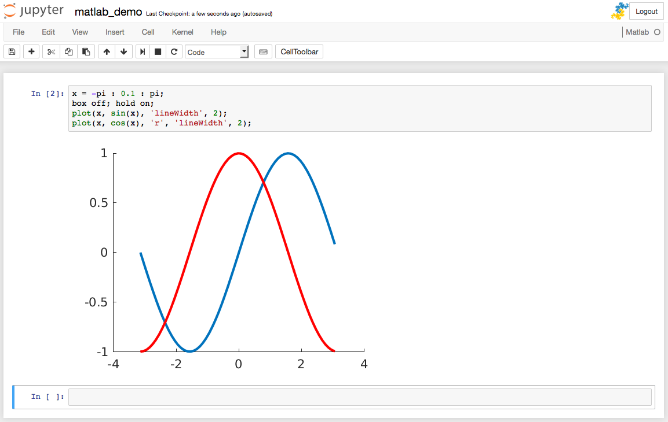Image resolution: width=668 pixels, height=422 pixels.
Task: Click the Jupyter logo to go home
Action: (34, 12)
